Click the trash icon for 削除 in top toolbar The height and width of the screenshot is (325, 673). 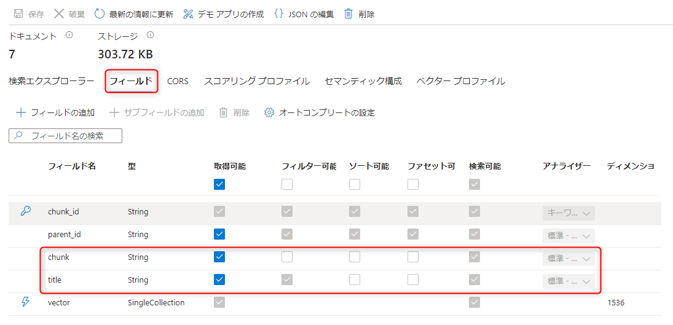click(348, 14)
